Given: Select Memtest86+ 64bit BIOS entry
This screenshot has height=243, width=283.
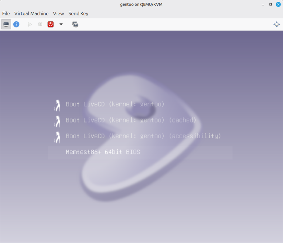Looking at the screenshot, I should 140,152.
